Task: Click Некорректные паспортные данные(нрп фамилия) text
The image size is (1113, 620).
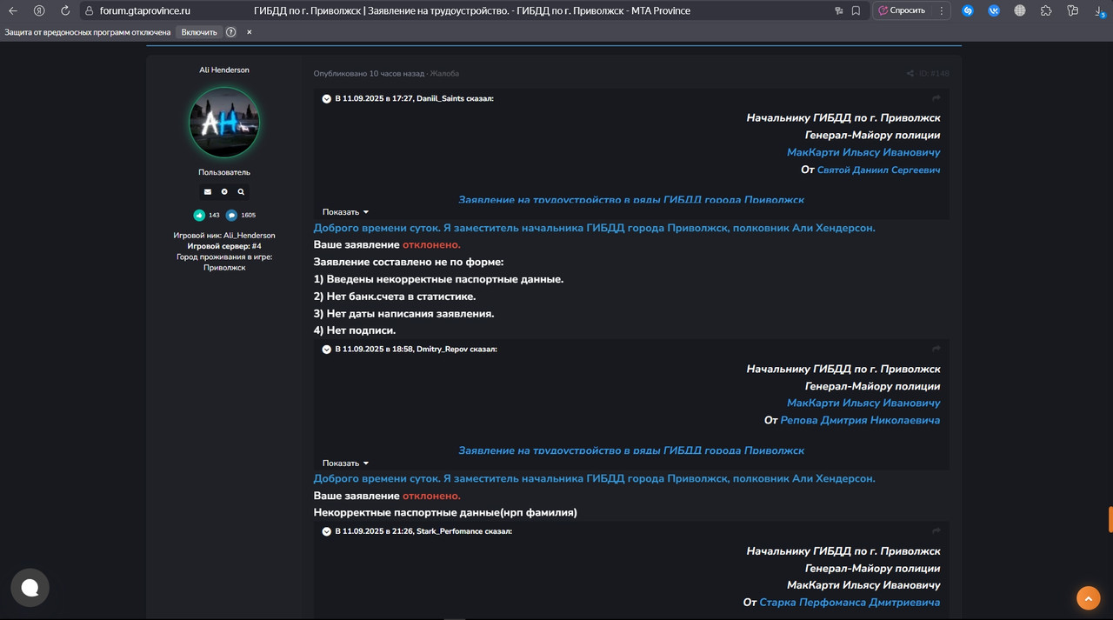Action: tap(445, 512)
